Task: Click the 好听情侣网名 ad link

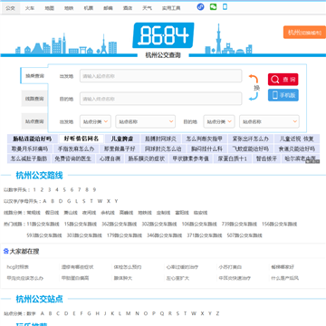Action: (81, 139)
